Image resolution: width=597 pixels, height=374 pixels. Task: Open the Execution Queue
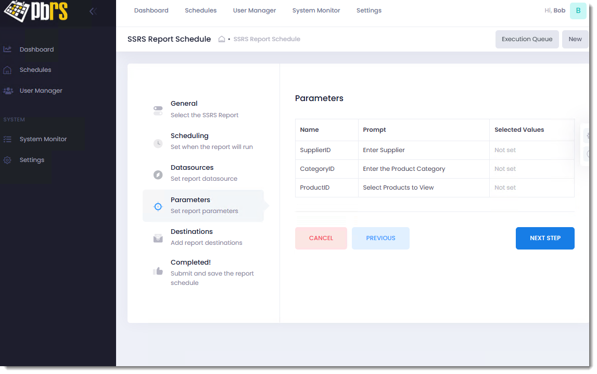pos(527,39)
